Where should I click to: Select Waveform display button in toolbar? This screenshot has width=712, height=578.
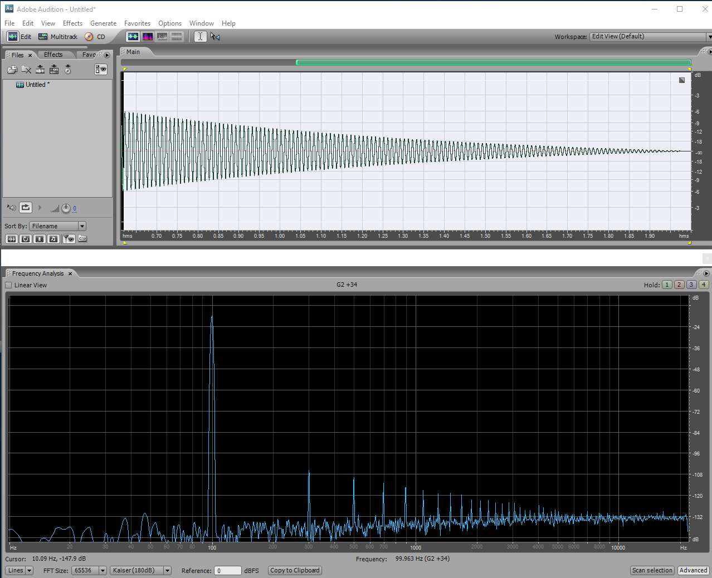tap(133, 37)
